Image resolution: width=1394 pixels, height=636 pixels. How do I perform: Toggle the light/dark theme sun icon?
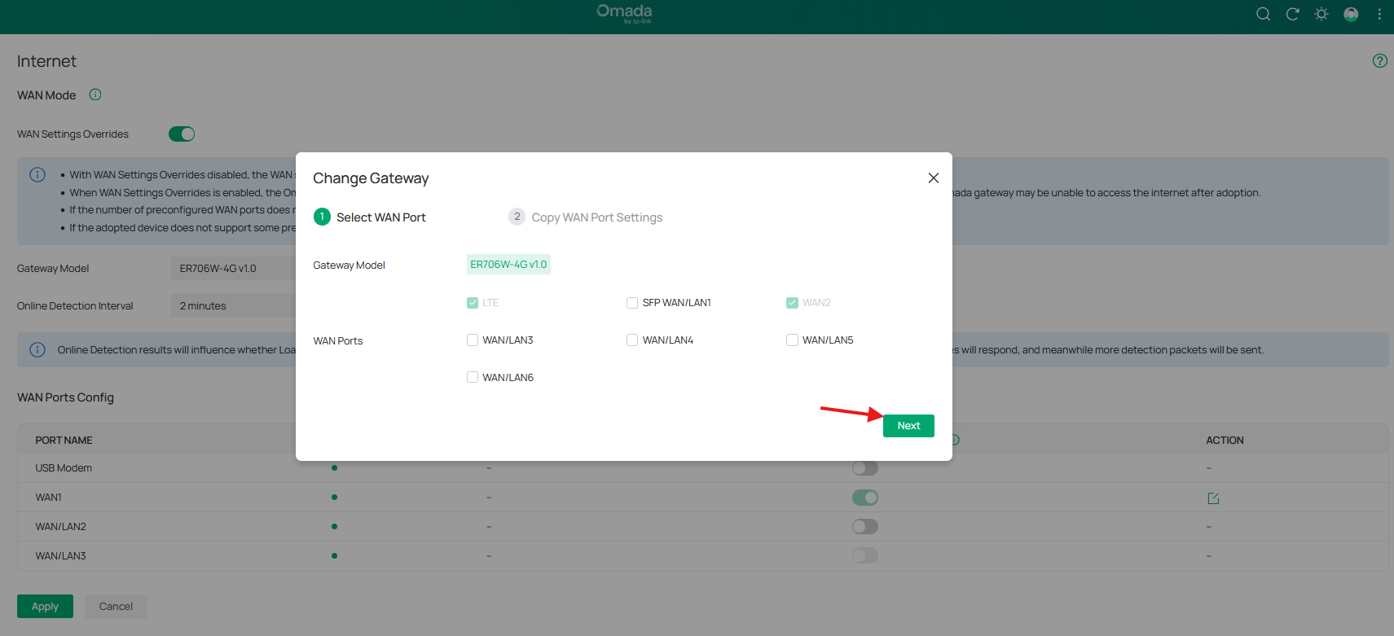pyautogui.click(x=1321, y=14)
